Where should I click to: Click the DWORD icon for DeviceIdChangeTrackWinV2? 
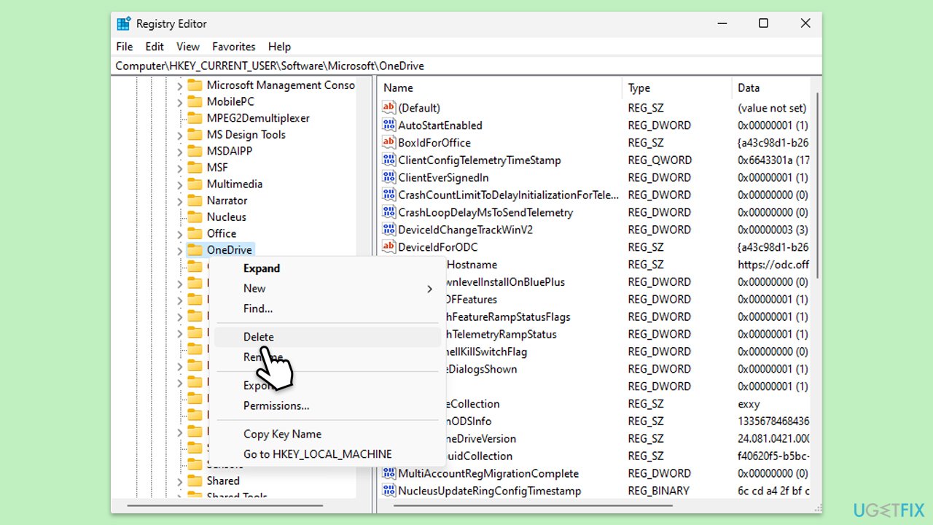click(389, 230)
